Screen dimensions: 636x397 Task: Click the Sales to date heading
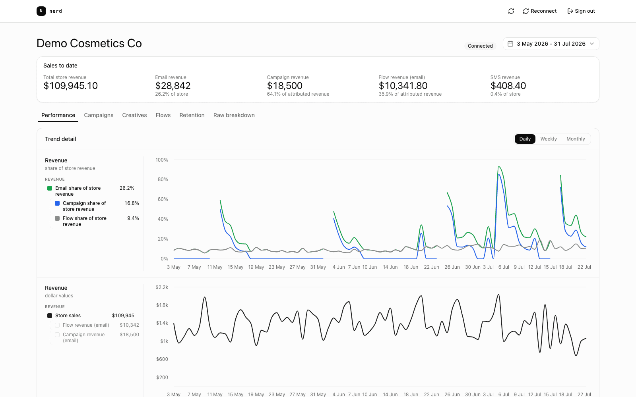pyautogui.click(x=60, y=66)
